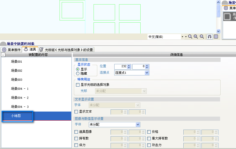Select 场景001 in the list
236x149 pixels.
[36, 62]
